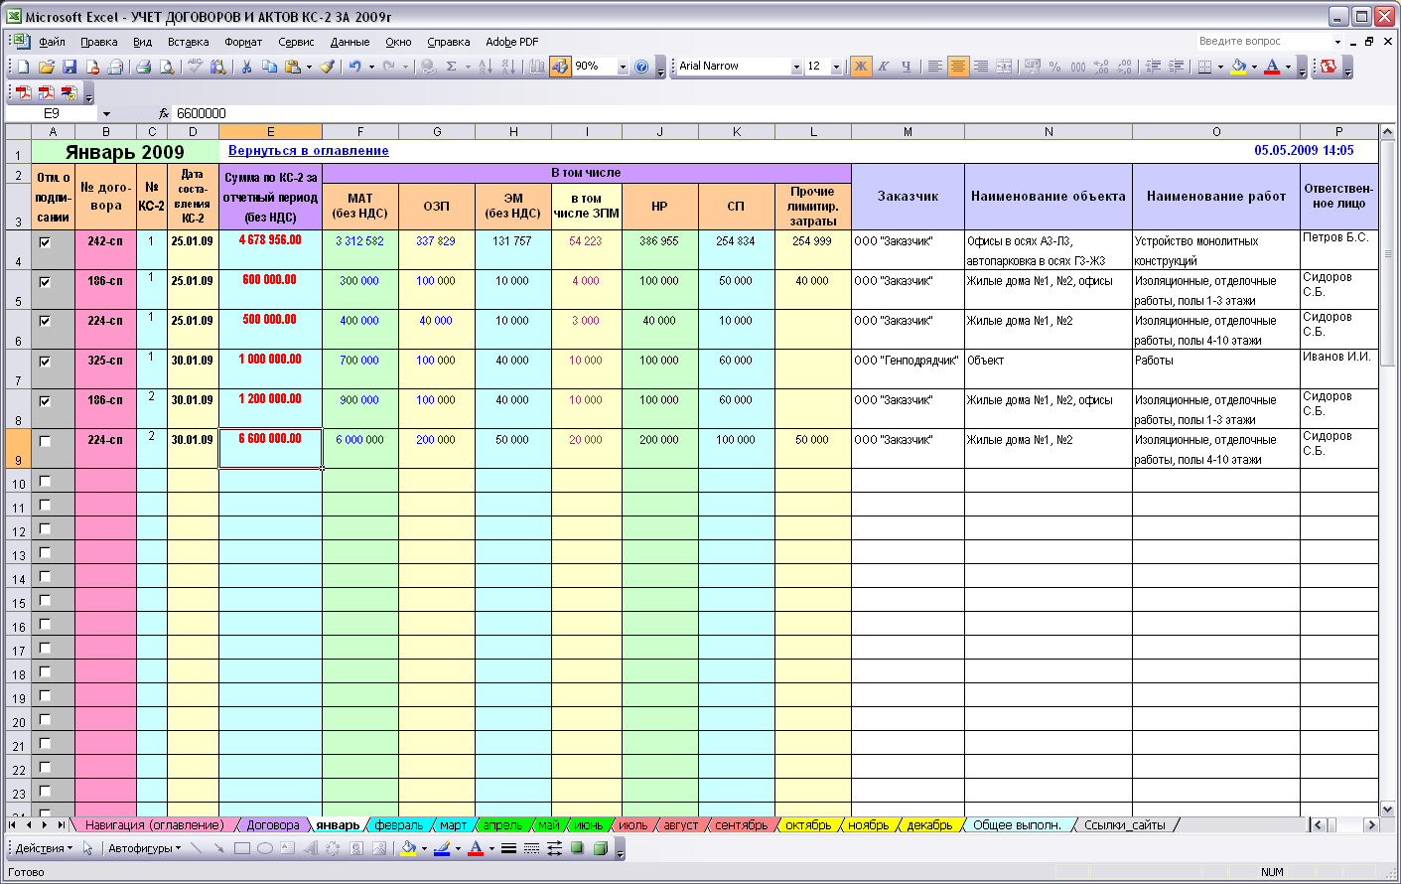Open the Действия drawing menu button
Viewport: 1401px width, 884px height.
(x=44, y=848)
